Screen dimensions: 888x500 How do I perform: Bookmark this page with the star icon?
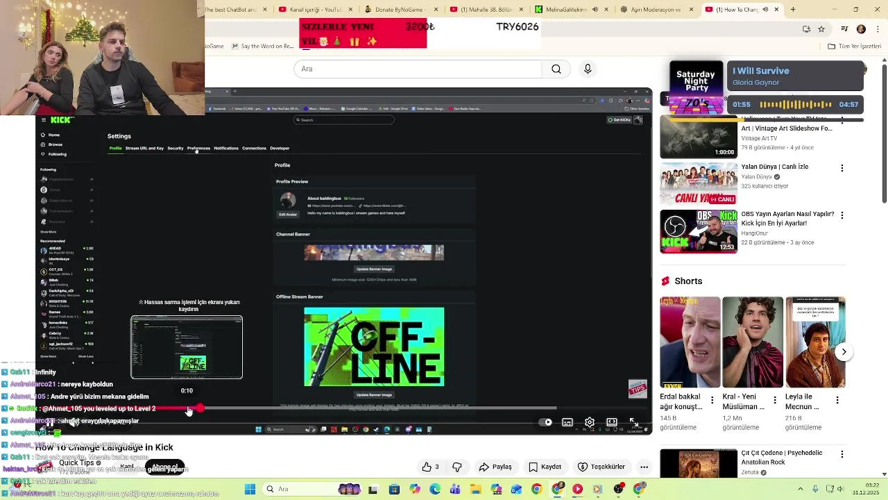[x=821, y=29]
